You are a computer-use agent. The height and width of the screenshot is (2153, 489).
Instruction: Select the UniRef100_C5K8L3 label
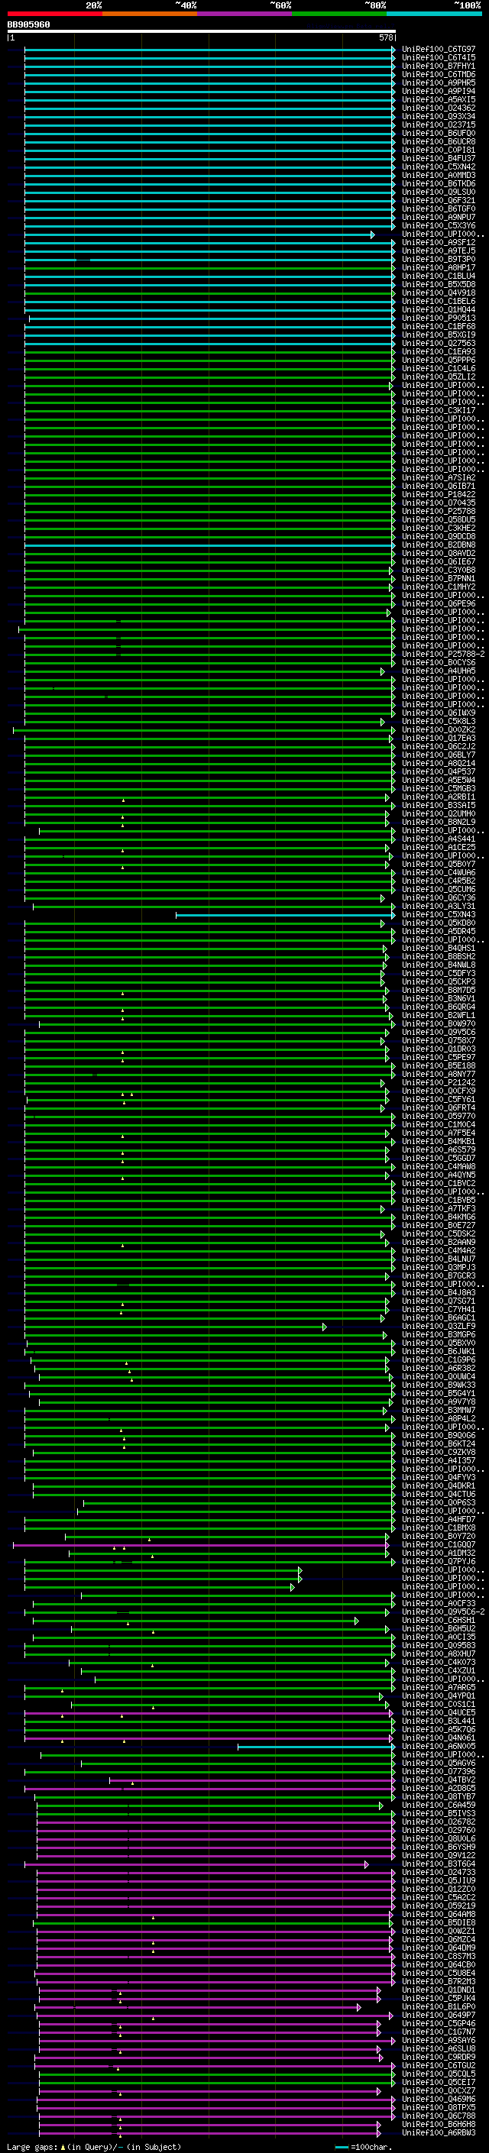coord(439,721)
